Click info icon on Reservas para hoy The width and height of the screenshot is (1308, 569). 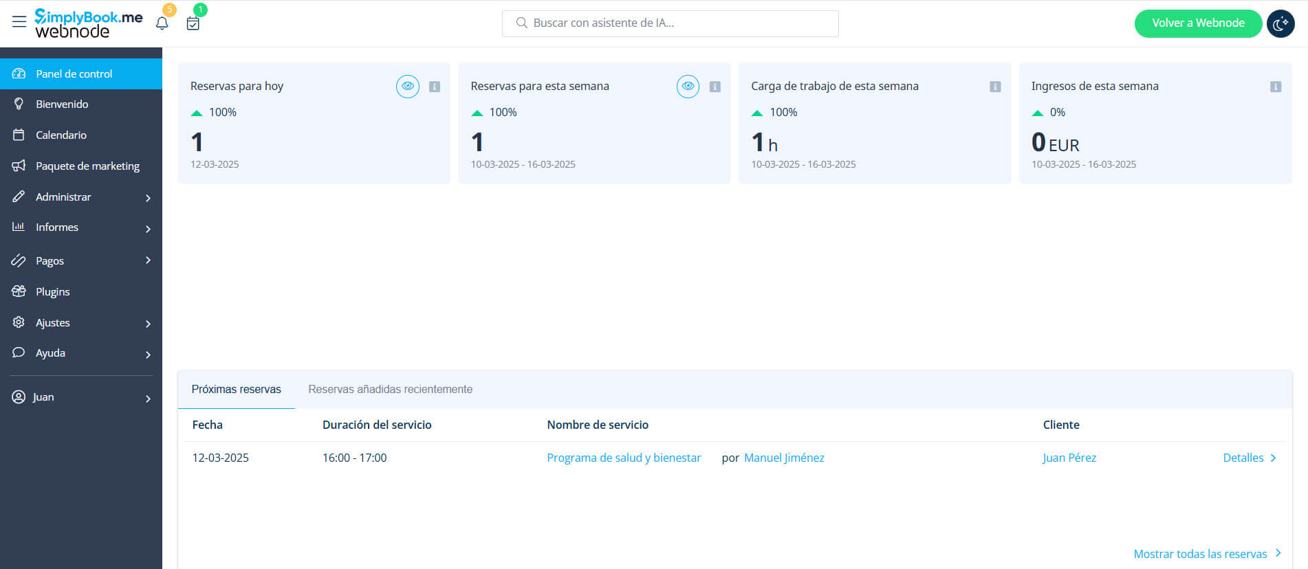pos(435,87)
